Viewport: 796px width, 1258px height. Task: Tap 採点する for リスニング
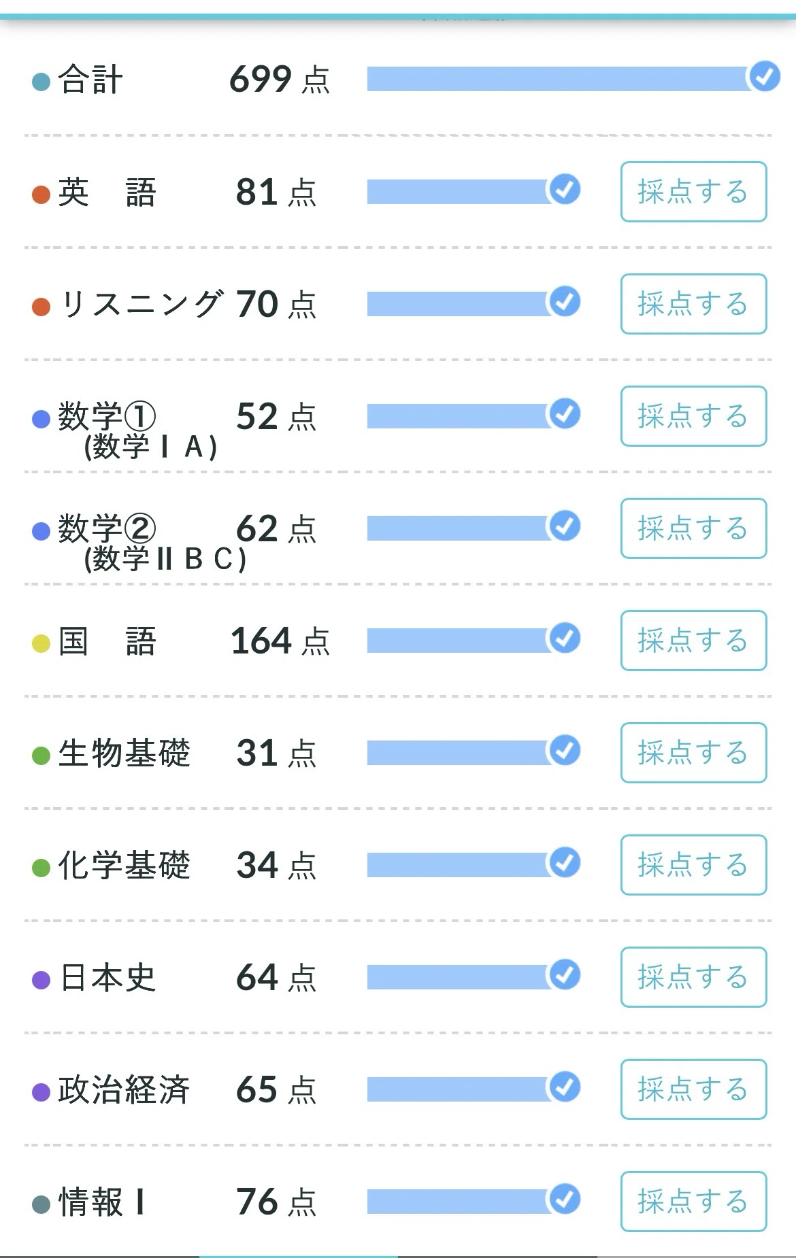click(x=693, y=304)
